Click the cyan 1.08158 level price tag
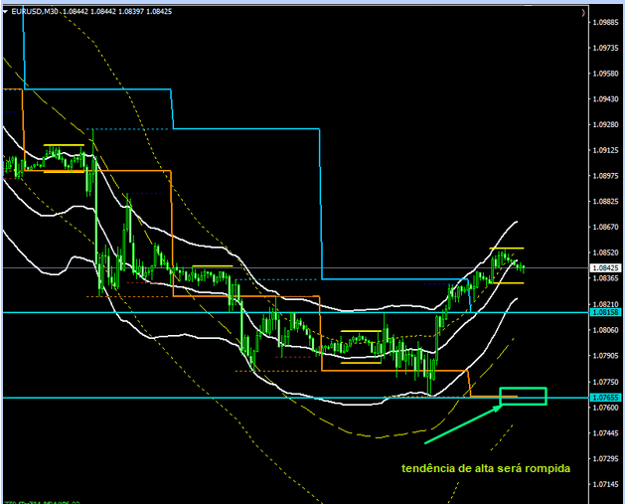This screenshot has width=625, height=504. coord(604,312)
